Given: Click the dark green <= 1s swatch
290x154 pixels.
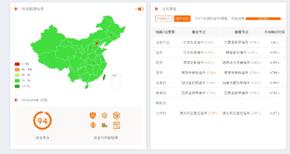Looking at the screenshot, I should pyautogui.click(x=17, y=86).
